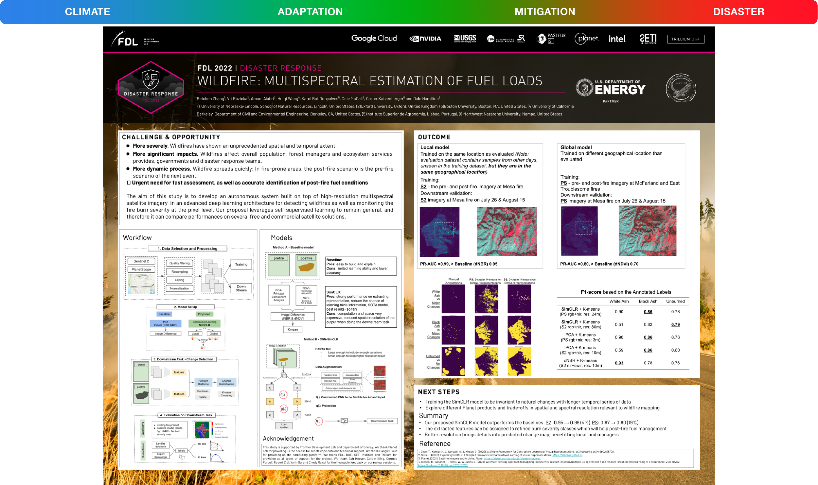Click the 'PR-AUC =0.80, > Baseline (dNDVI) 0.70' text

[599, 264]
